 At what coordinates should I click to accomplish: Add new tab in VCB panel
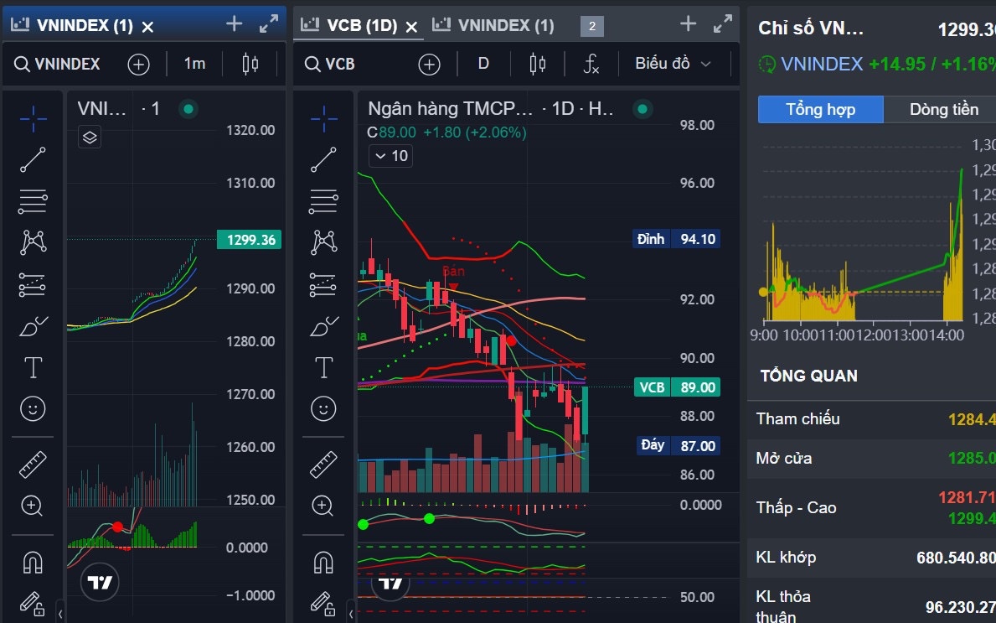point(688,24)
